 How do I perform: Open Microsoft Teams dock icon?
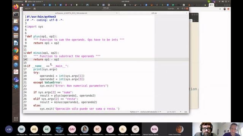(x=16, y=79)
